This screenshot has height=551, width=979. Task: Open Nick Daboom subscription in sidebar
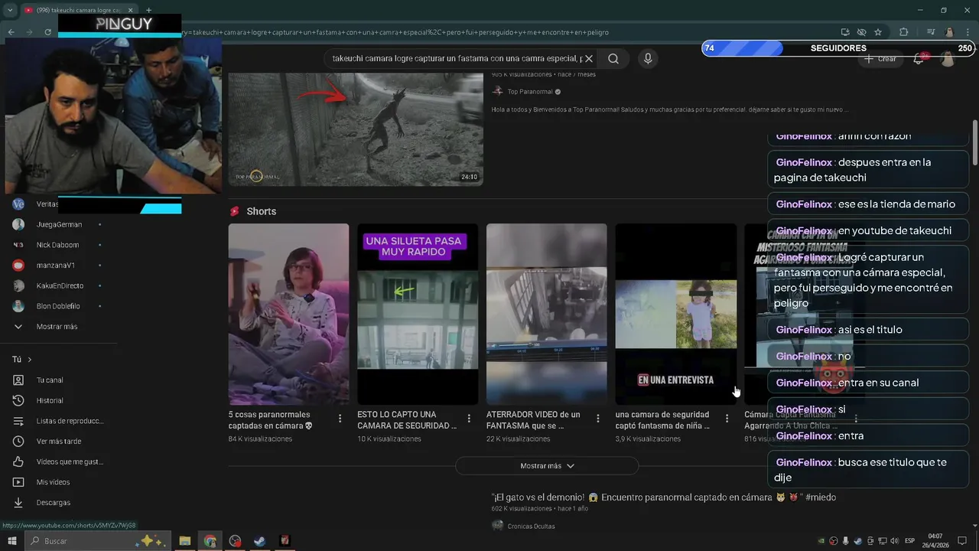58,245
